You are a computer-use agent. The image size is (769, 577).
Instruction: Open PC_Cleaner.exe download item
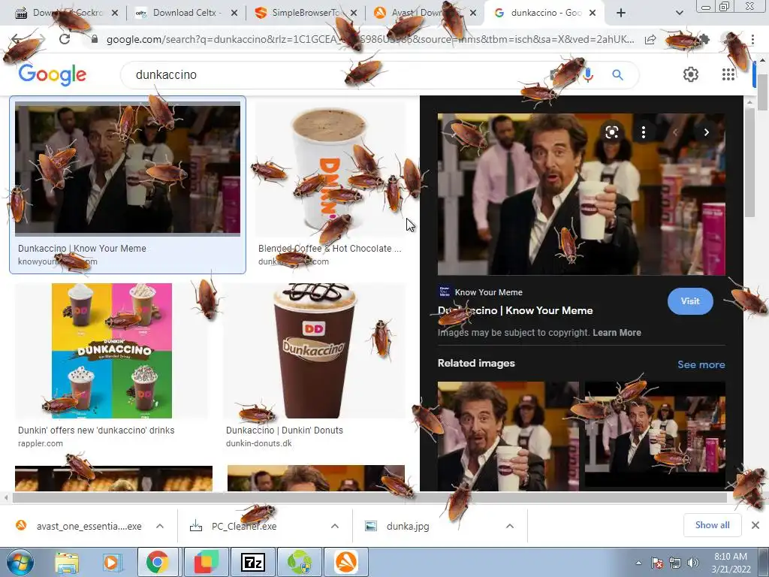click(244, 526)
